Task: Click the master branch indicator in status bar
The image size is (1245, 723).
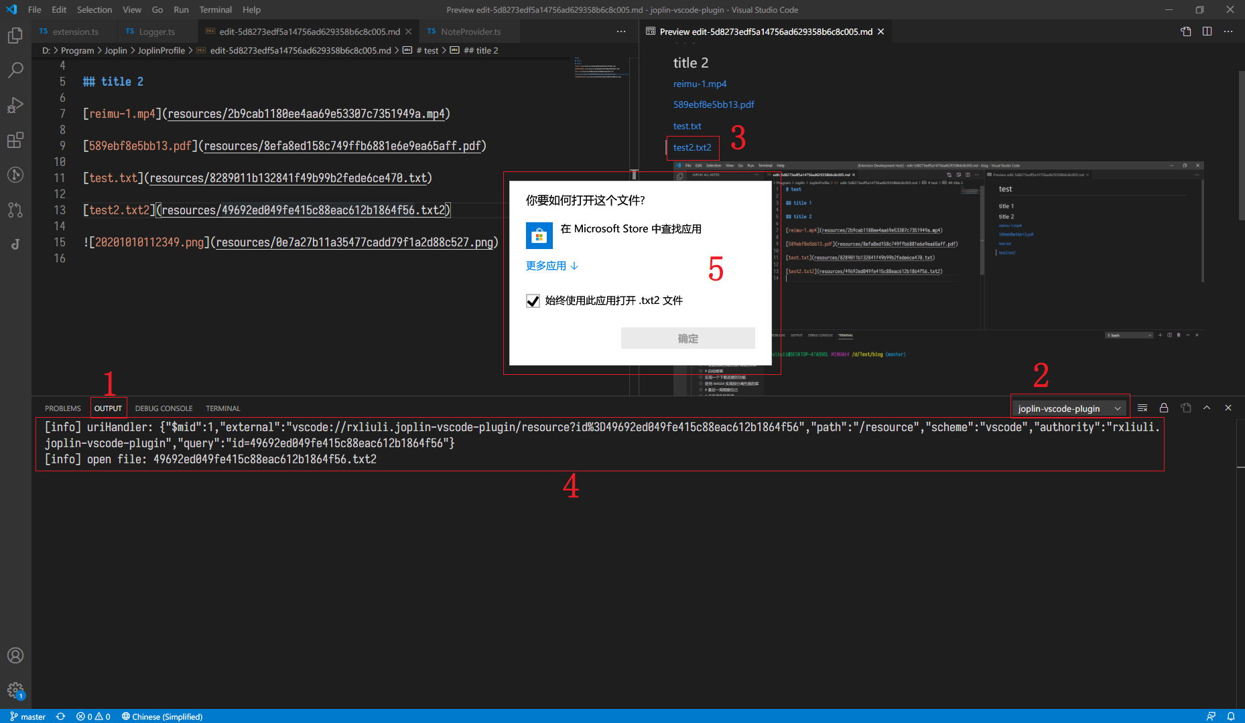Action: (x=28, y=716)
